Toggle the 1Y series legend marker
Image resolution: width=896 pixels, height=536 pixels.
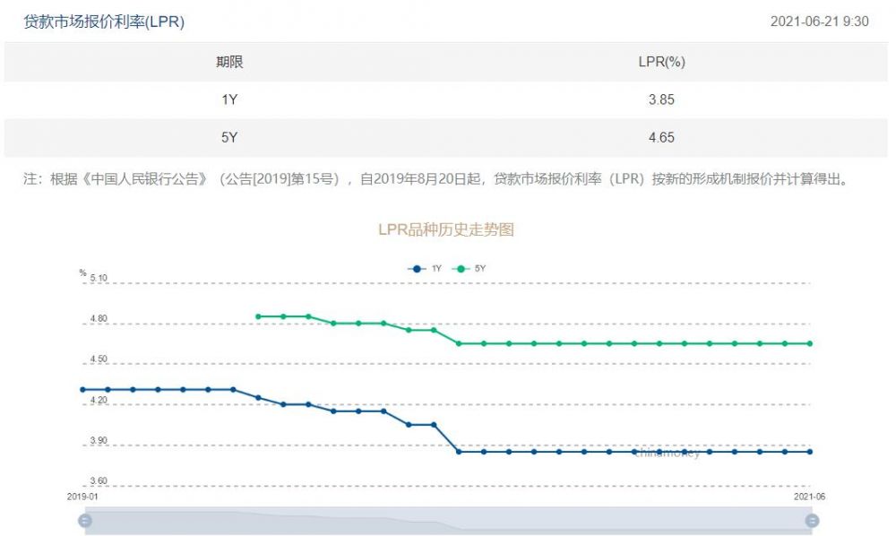[416, 268]
